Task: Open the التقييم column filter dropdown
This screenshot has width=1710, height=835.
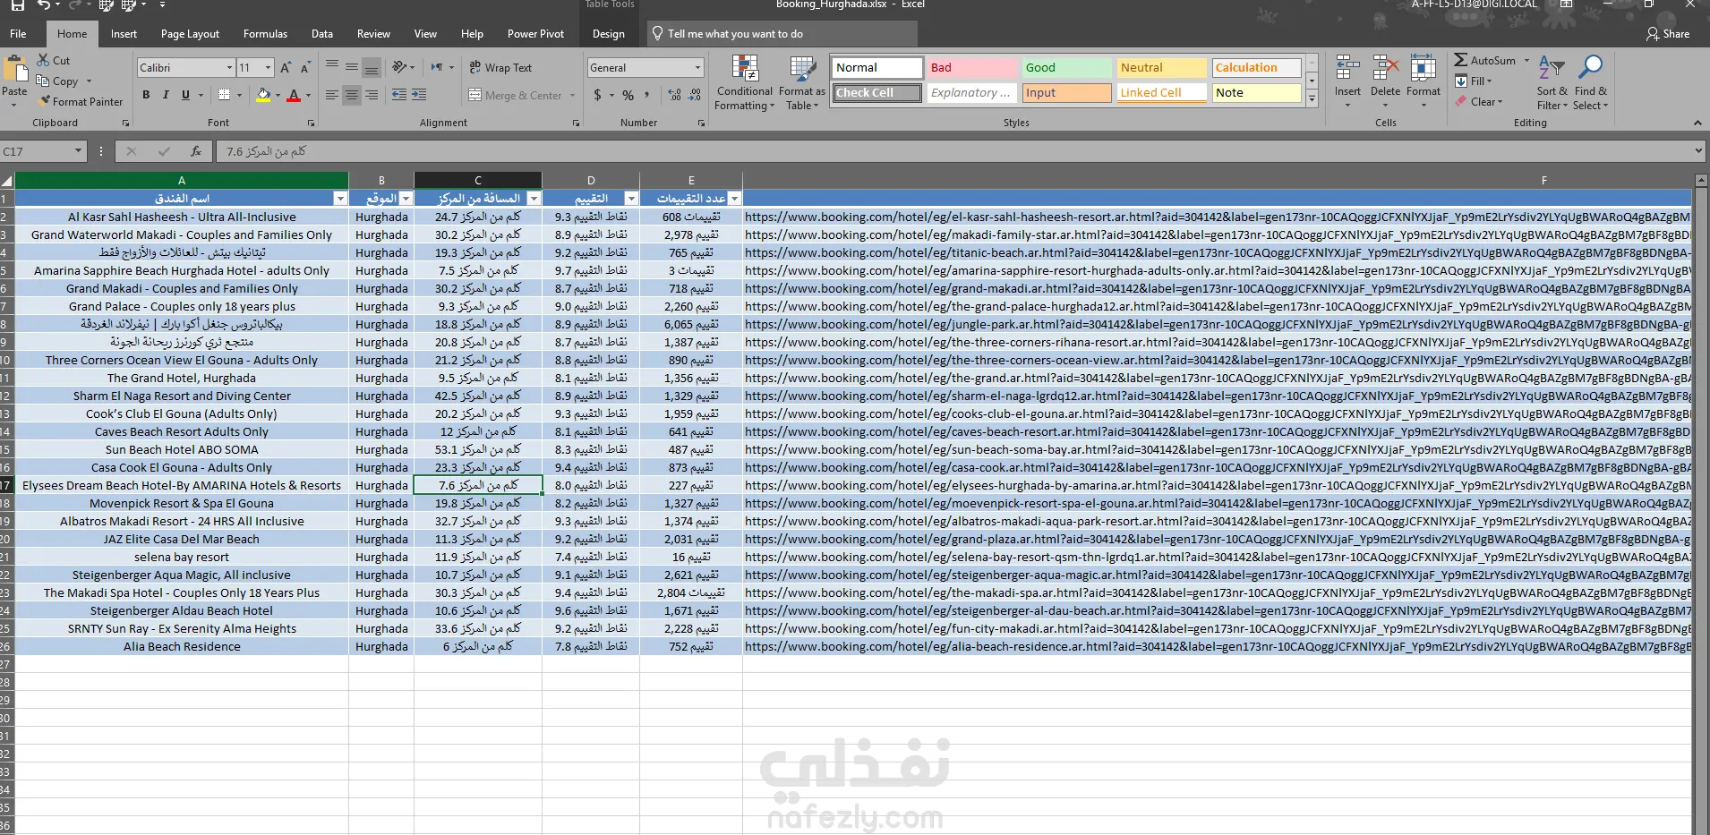Action: pos(631,199)
